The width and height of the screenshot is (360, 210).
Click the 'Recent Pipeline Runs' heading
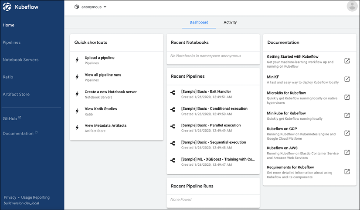point(192,186)
